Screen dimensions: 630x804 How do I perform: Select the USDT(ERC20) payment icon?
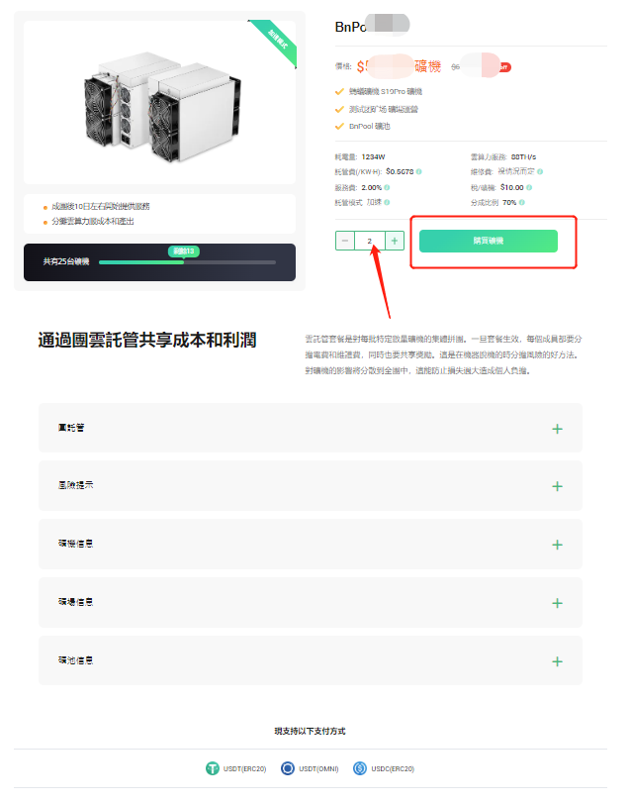click(212, 768)
